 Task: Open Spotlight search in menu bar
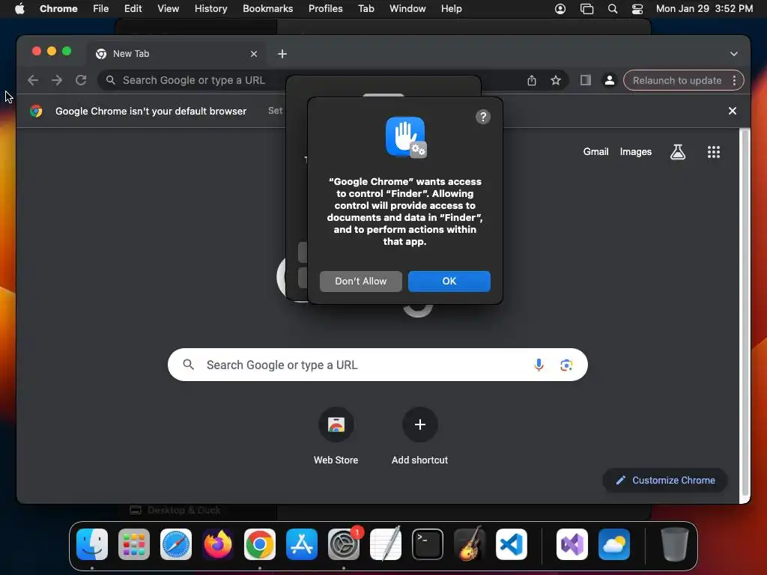pos(613,9)
